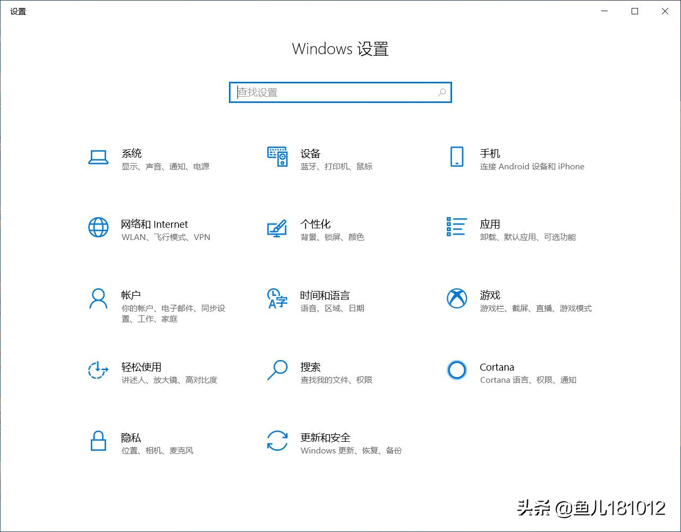Select the 设备 category title
This screenshot has width=681, height=532.
(x=310, y=153)
